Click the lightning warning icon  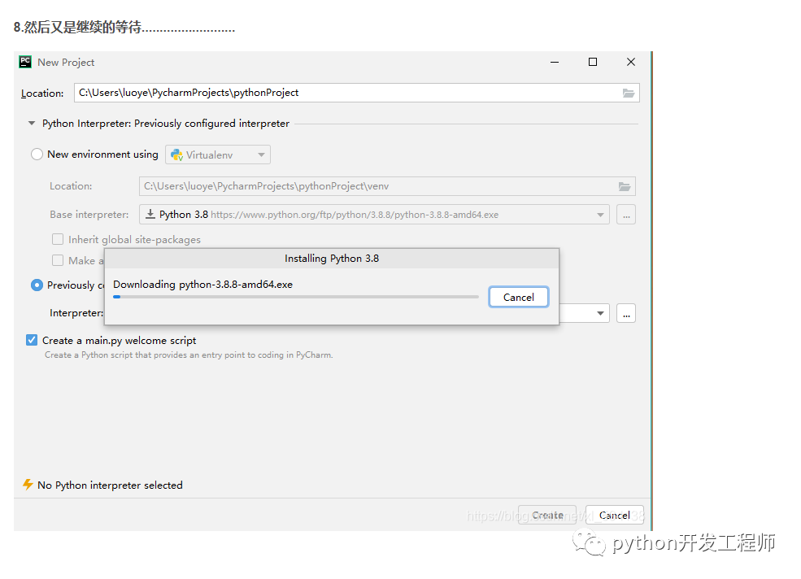(28, 485)
